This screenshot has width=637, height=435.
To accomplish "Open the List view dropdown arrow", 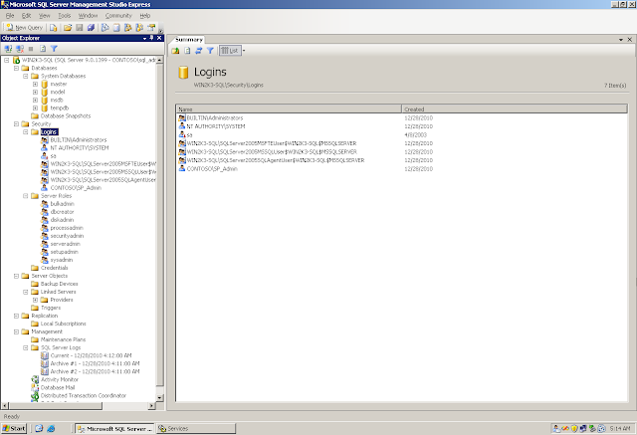I will coord(244,51).
